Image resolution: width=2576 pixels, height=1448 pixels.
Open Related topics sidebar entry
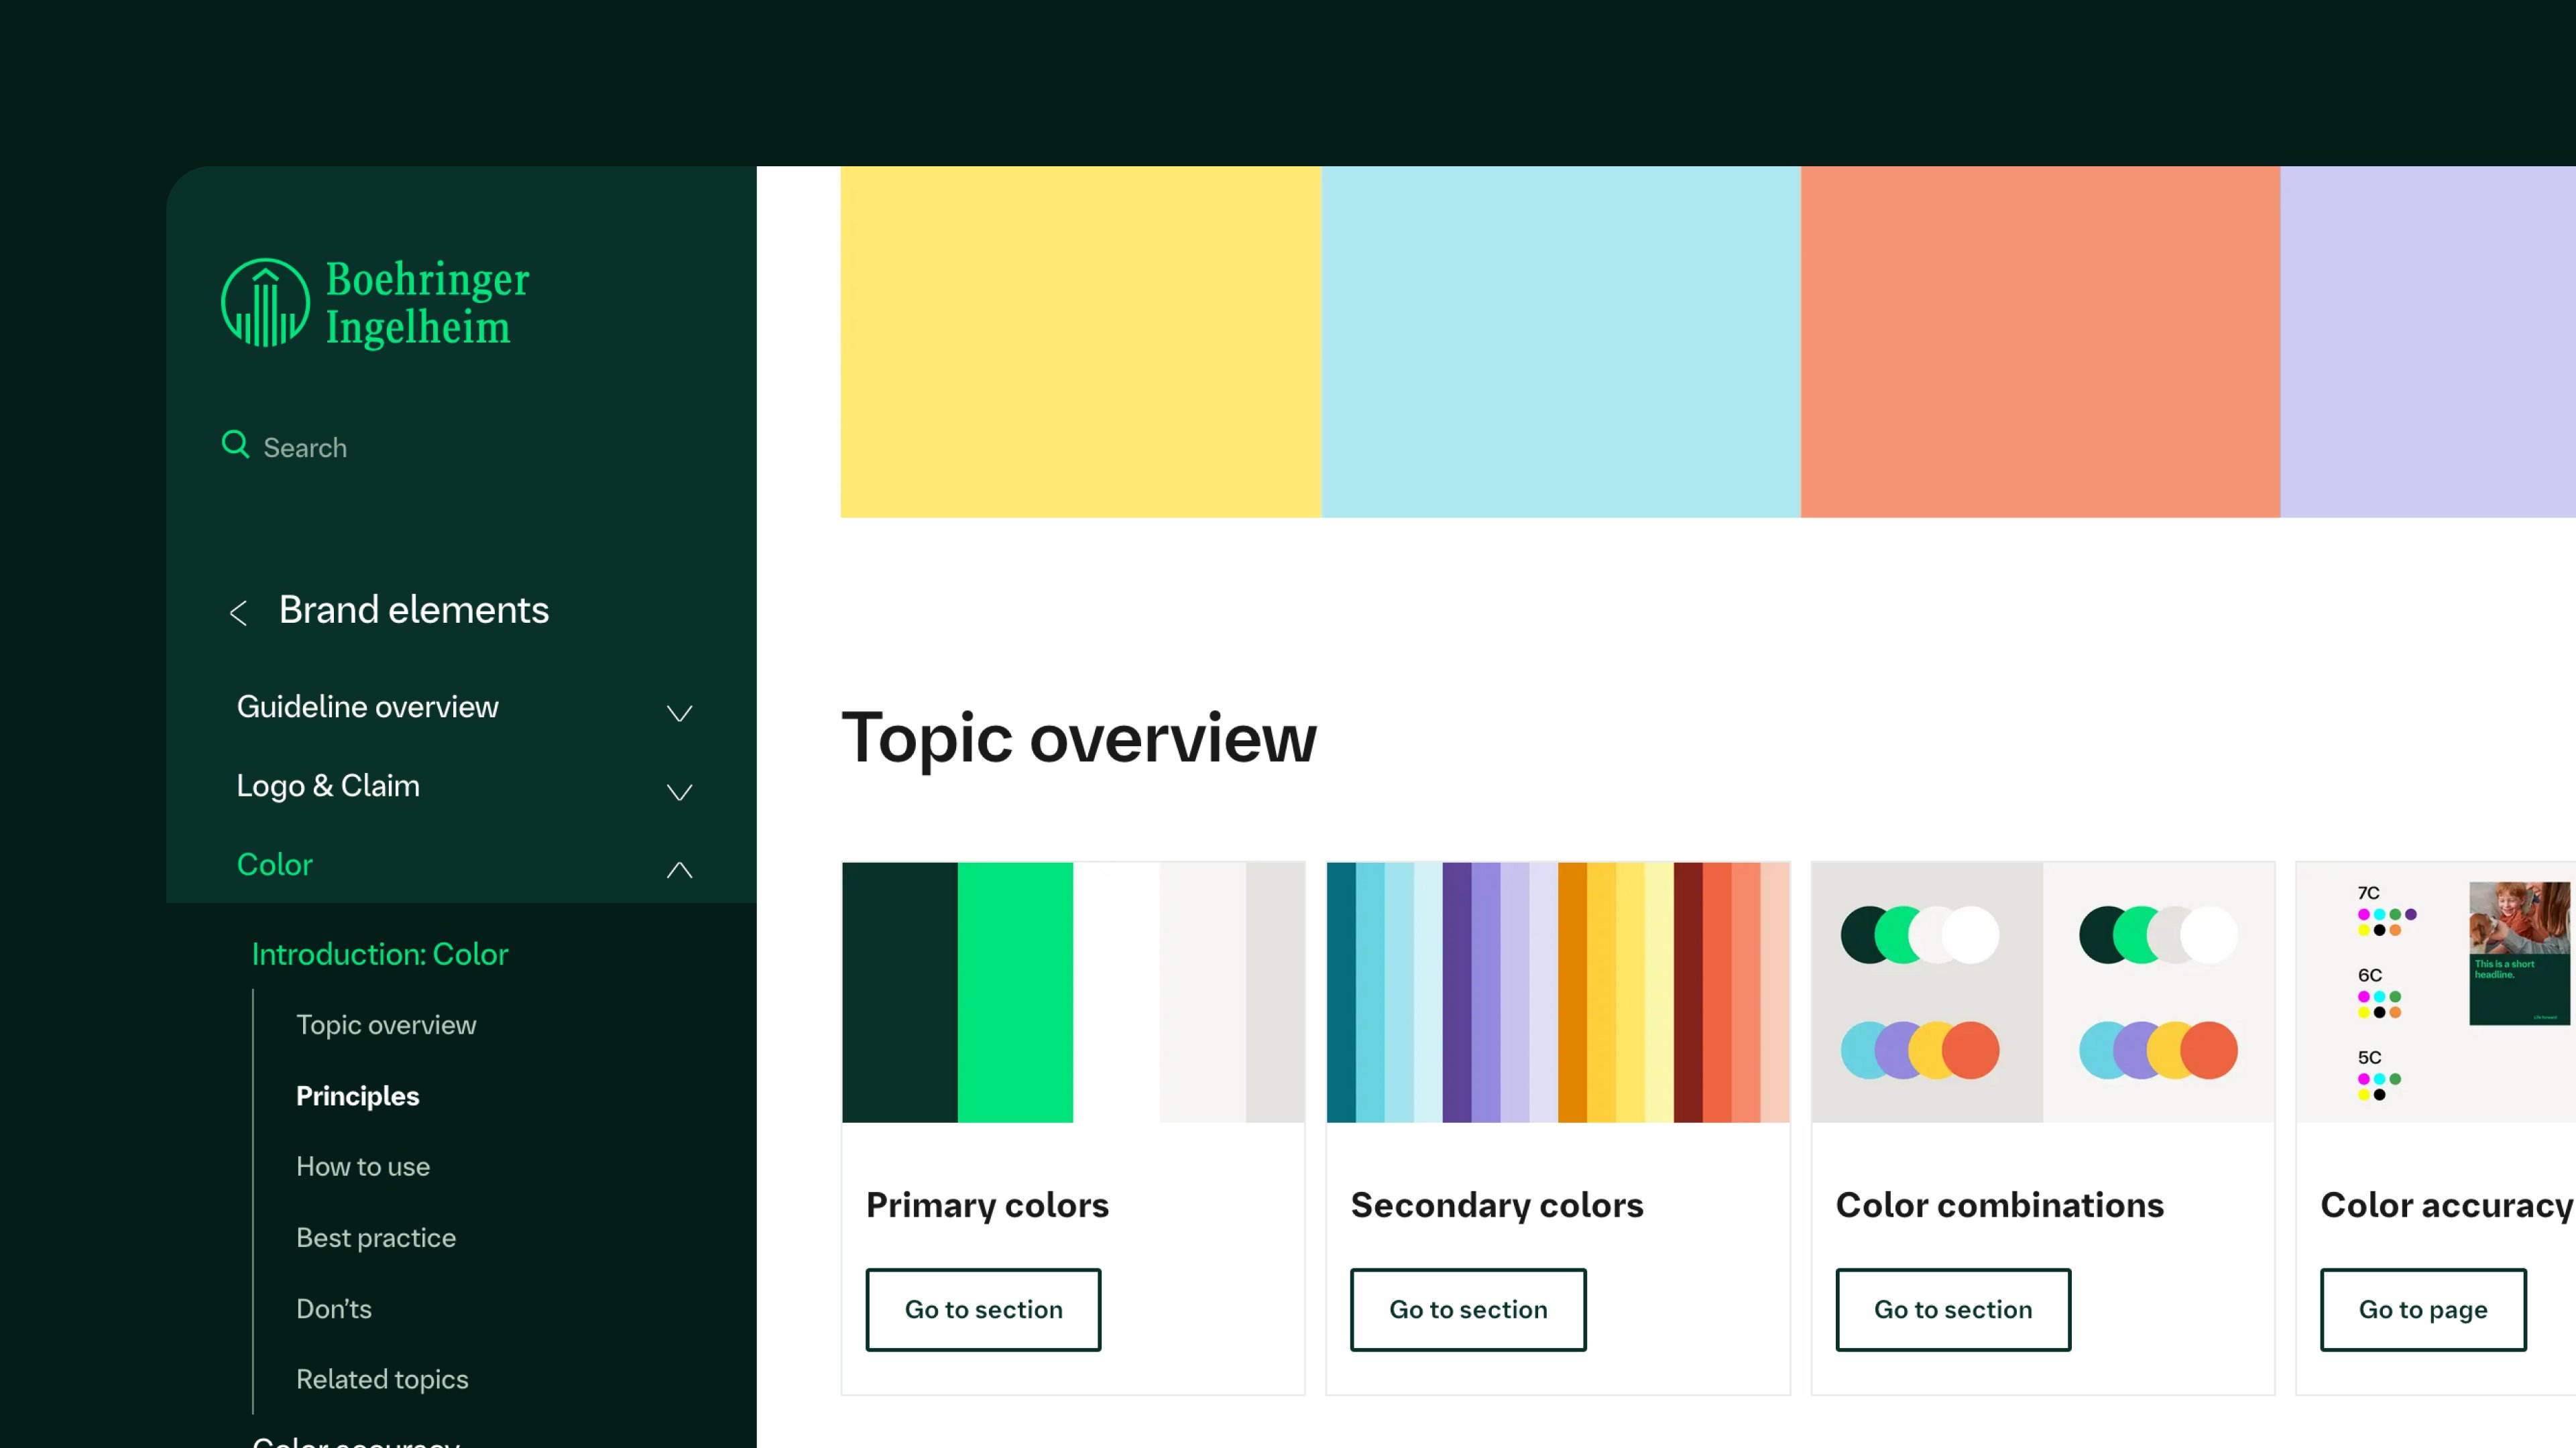[382, 1379]
